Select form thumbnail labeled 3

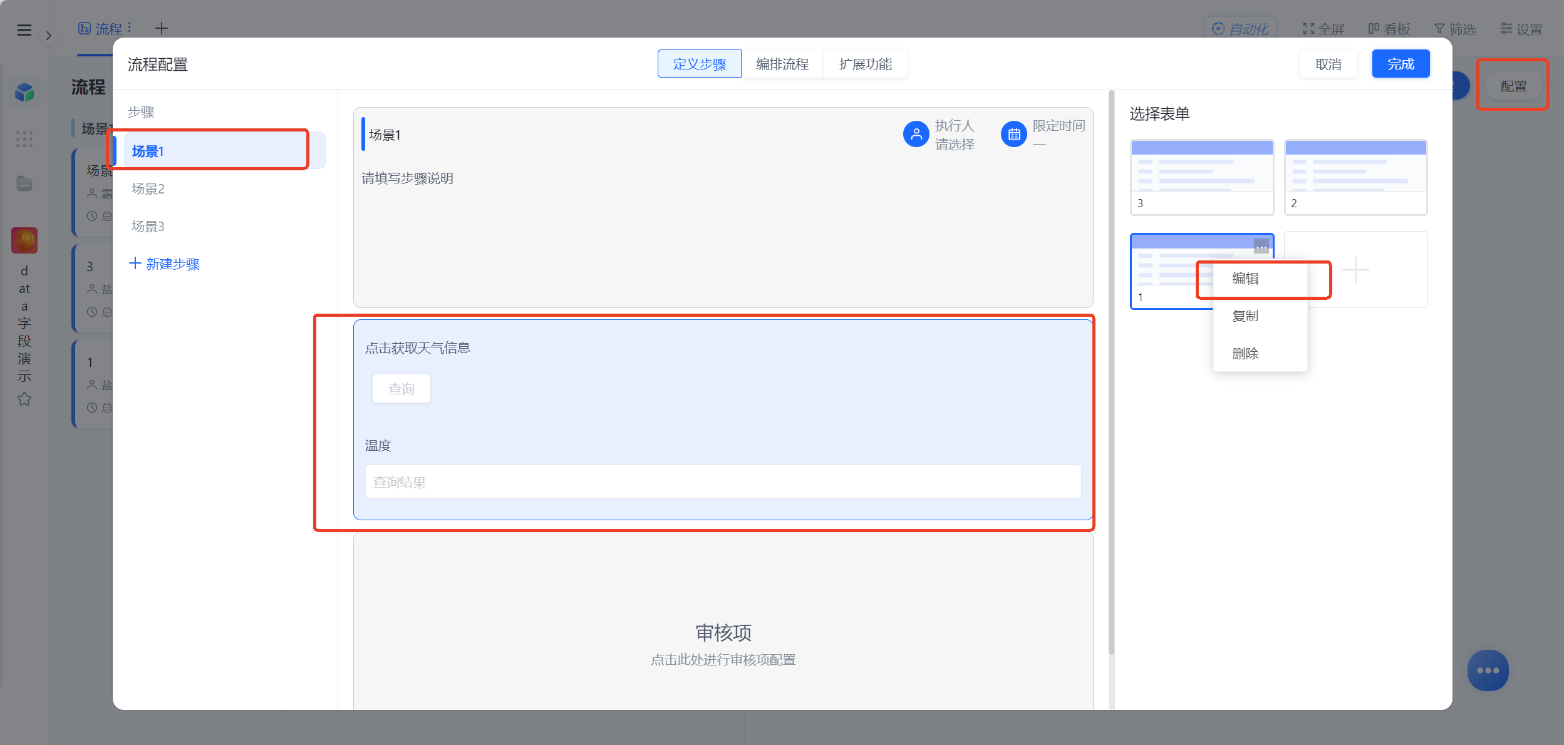[1201, 177]
